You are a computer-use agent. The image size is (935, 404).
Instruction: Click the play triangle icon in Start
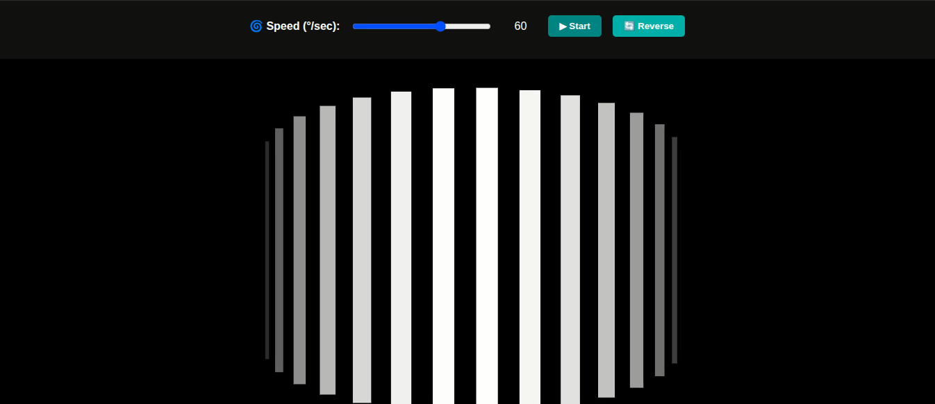click(x=563, y=26)
